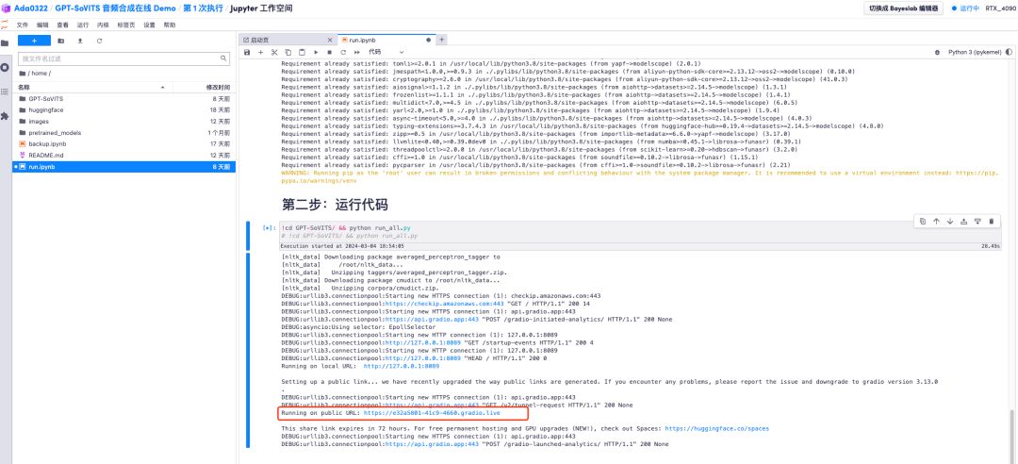
Task: Open the cell type dropdown 代码
Action: [386, 52]
